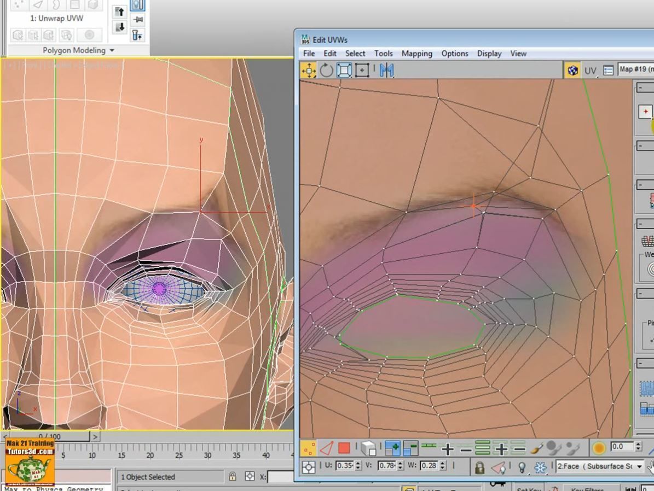
Task: Expand the Polygon Modeling panel arrow
Action: click(112, 50)
